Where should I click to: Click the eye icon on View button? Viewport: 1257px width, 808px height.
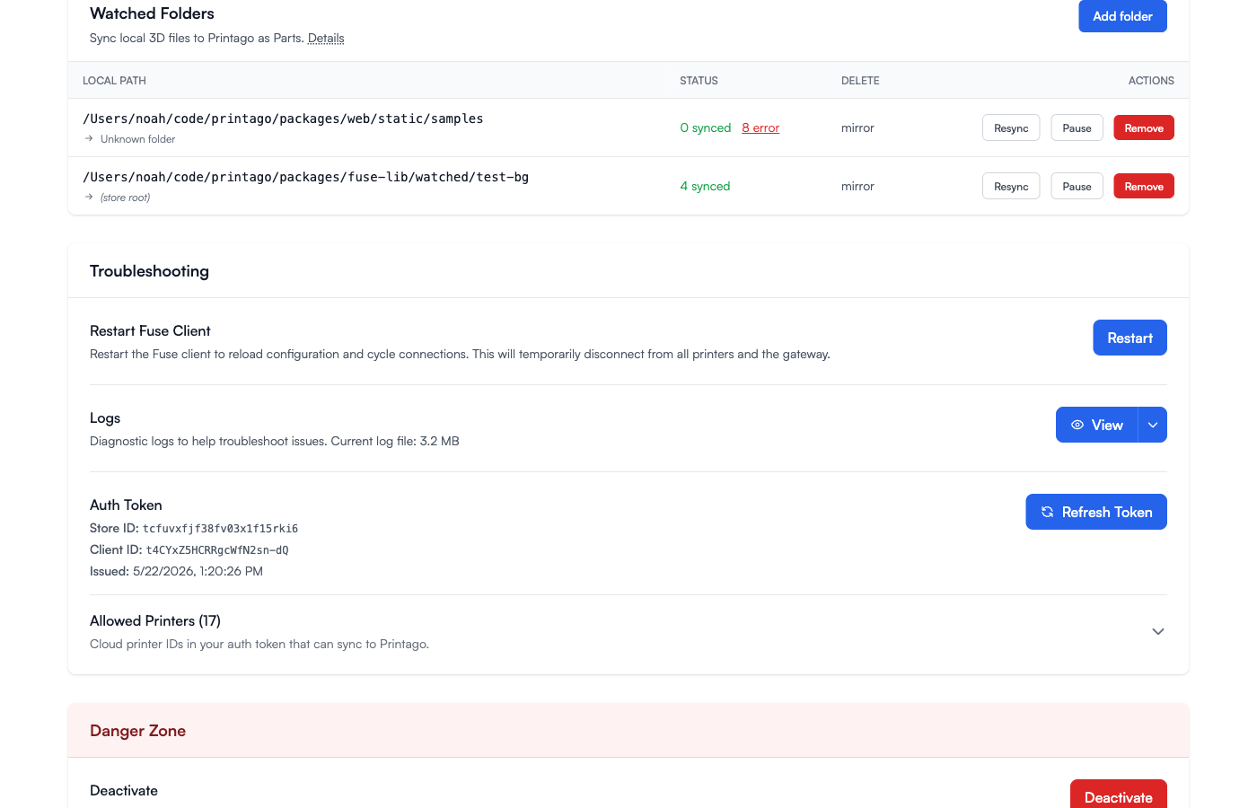pos(1077,425)
